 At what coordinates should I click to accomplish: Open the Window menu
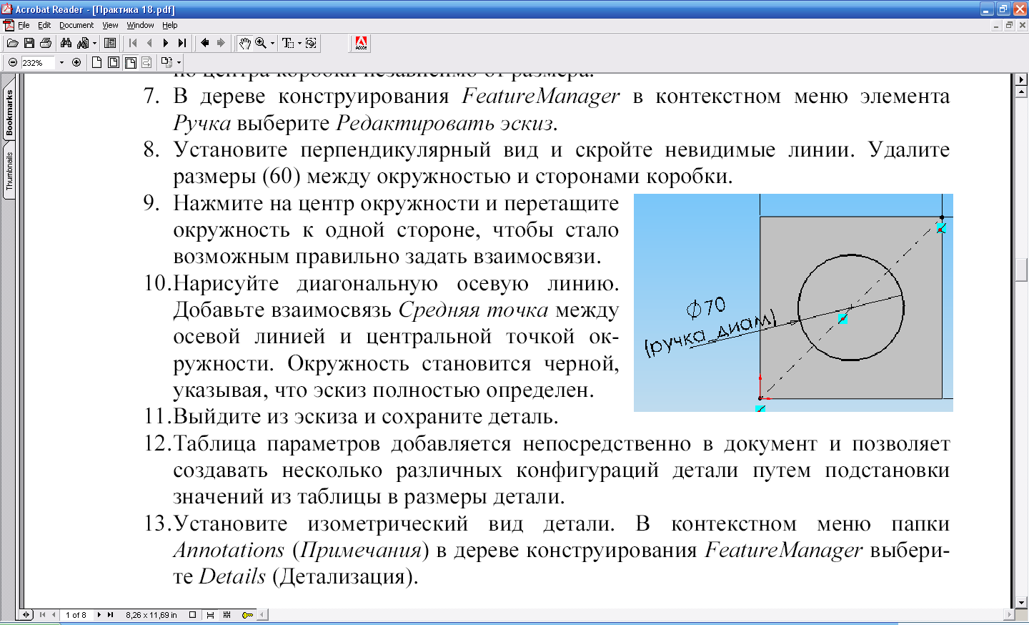[x=140, y=25]
